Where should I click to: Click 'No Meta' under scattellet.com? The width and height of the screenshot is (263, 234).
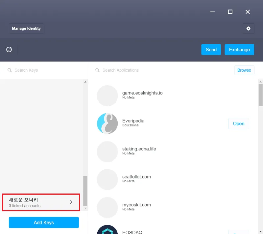(x=128, y=181)
